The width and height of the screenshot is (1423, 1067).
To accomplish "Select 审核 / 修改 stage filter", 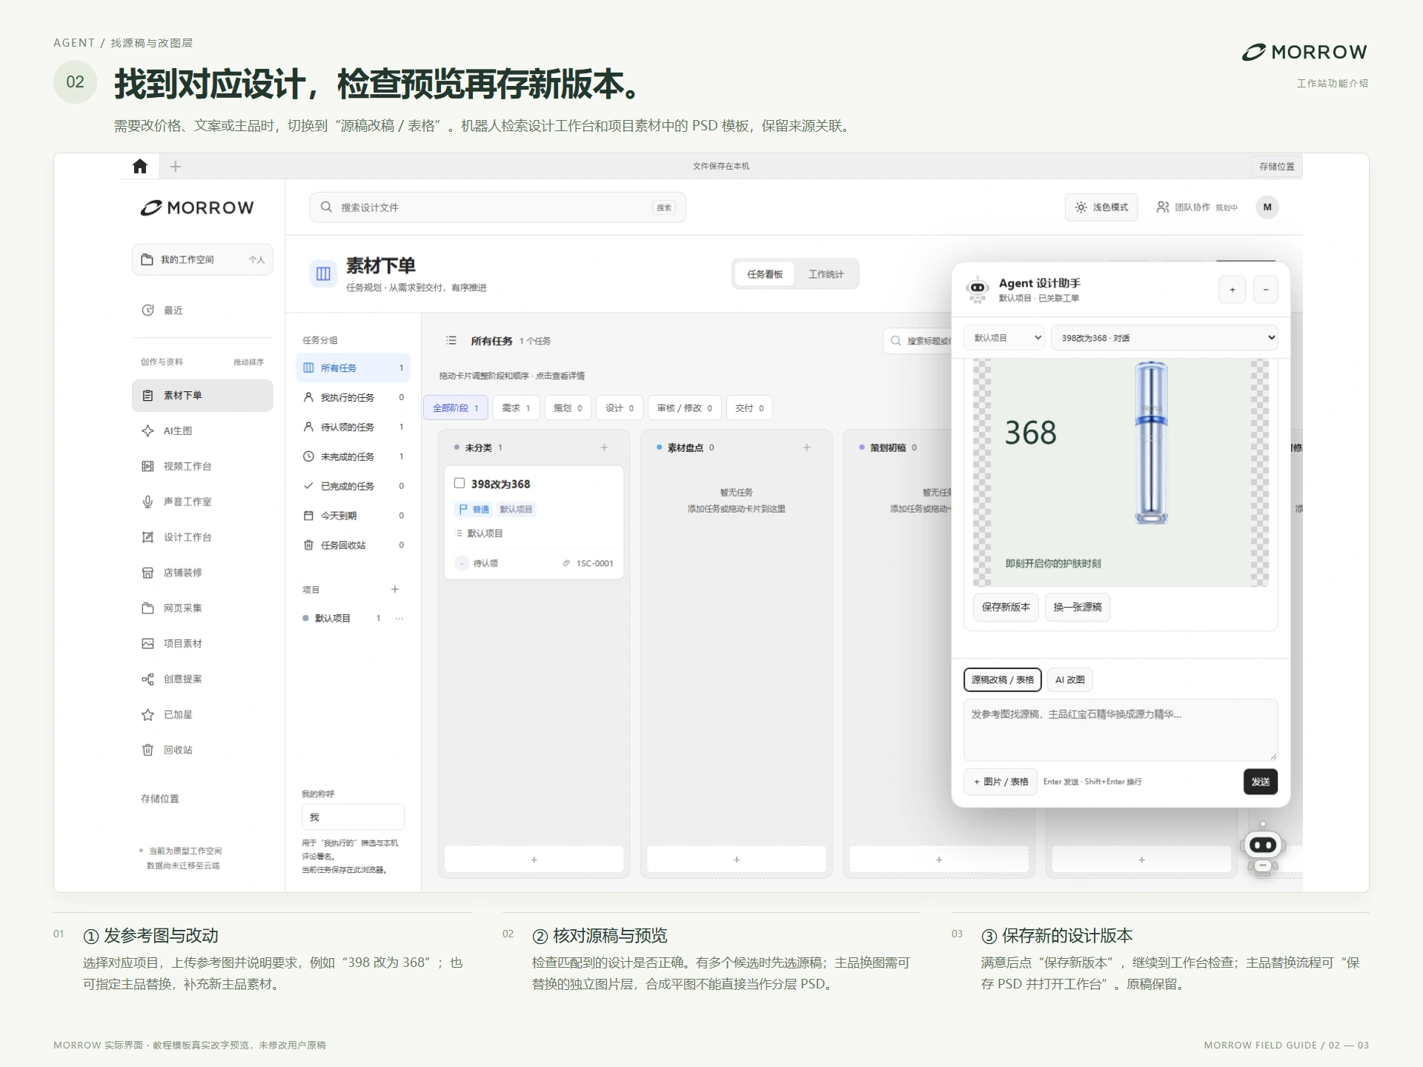I will tap(684, 408).
